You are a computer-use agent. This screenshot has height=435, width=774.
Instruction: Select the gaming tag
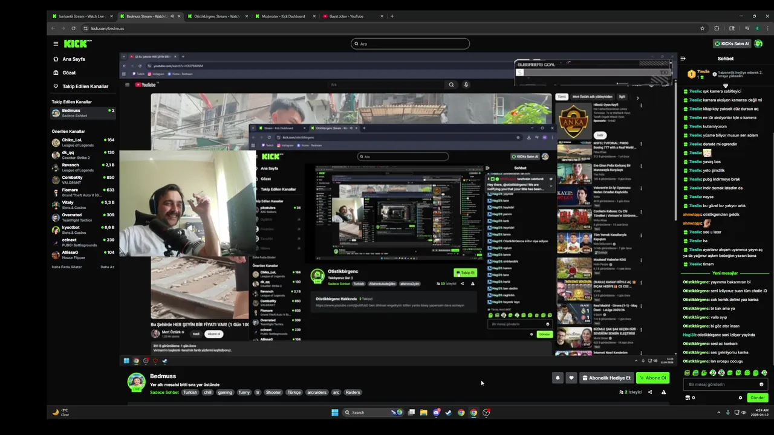point(225,393)
